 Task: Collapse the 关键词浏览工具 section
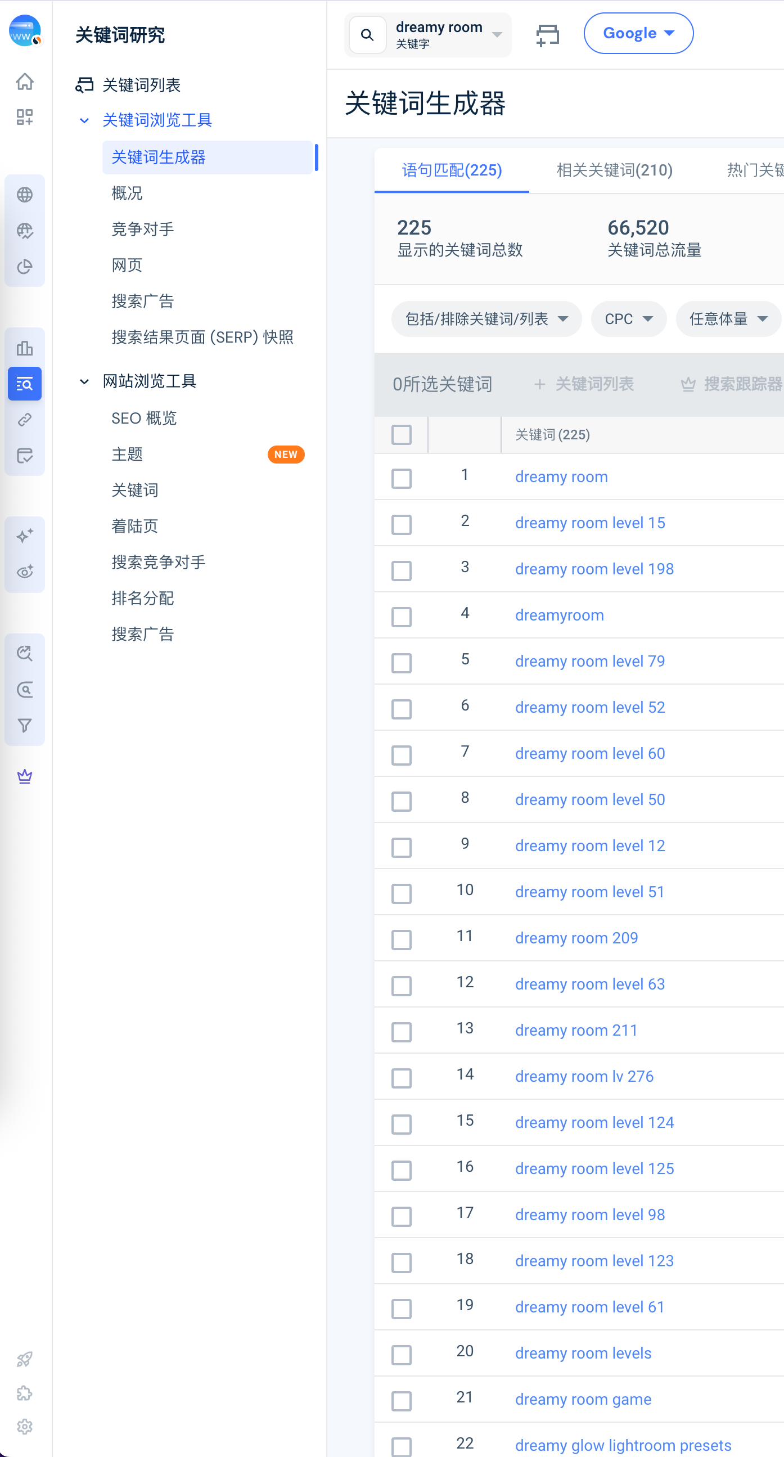pos(84,120)
